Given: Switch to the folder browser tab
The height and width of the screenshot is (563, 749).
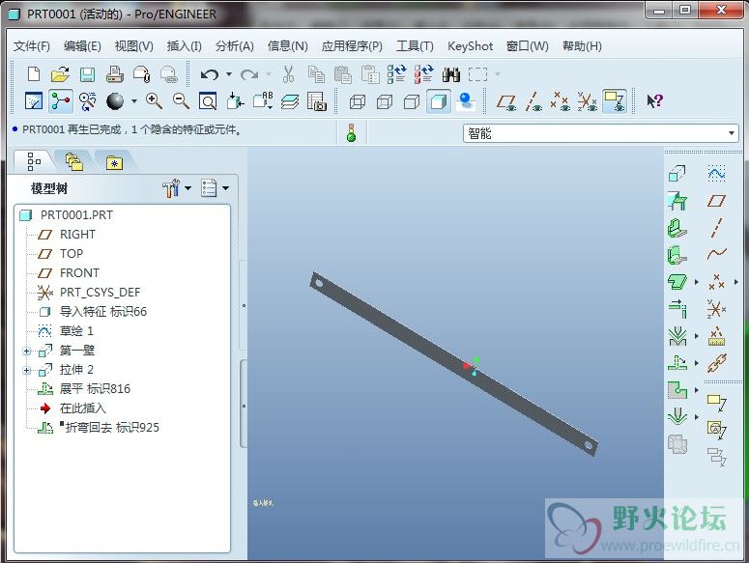Looking at the screenshot, I should [74, 162].
